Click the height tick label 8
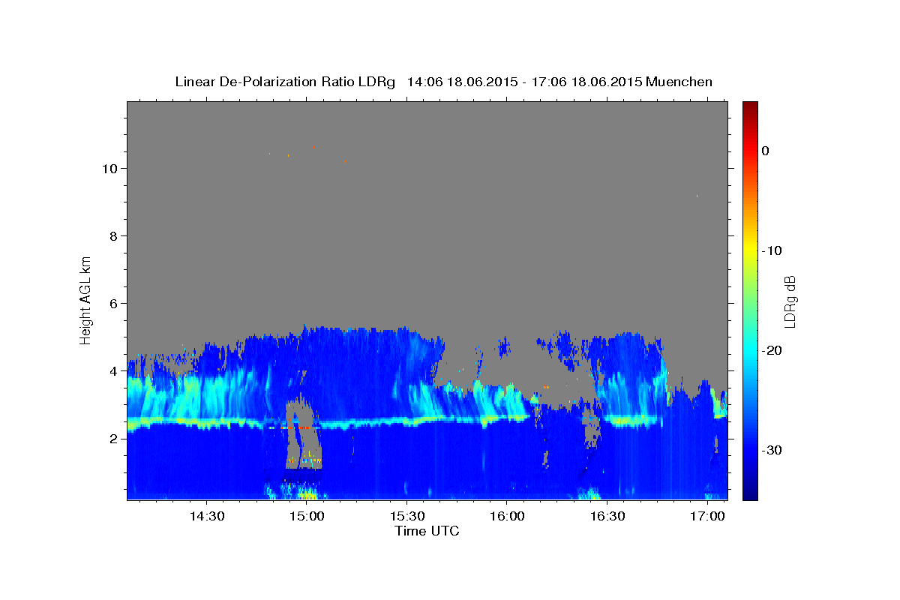 coord(113,235)
